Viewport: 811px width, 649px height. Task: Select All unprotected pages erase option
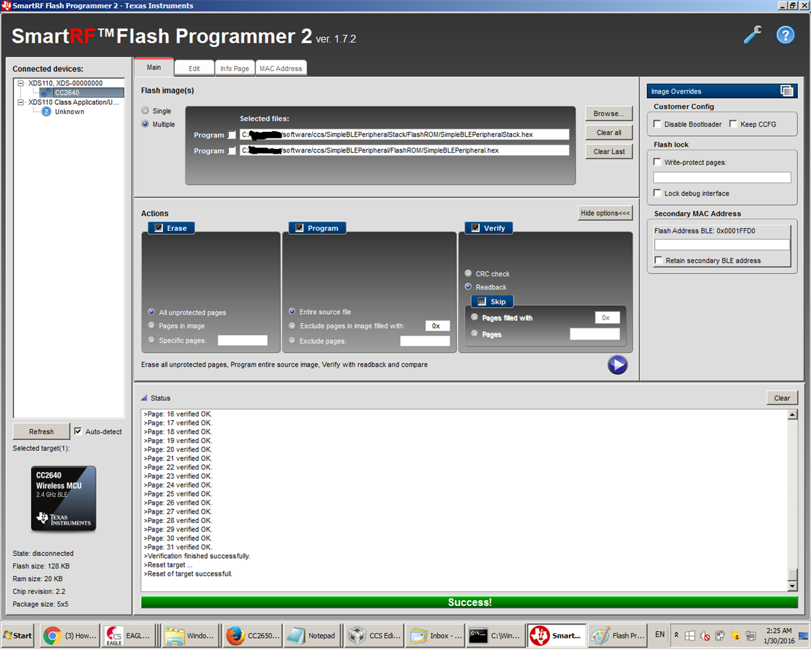click(152, 312)
